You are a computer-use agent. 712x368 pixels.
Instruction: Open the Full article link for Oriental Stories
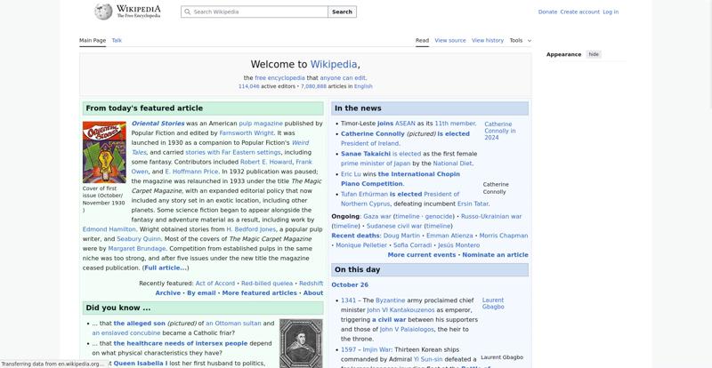pyautogui.click(x=166, y=268)
